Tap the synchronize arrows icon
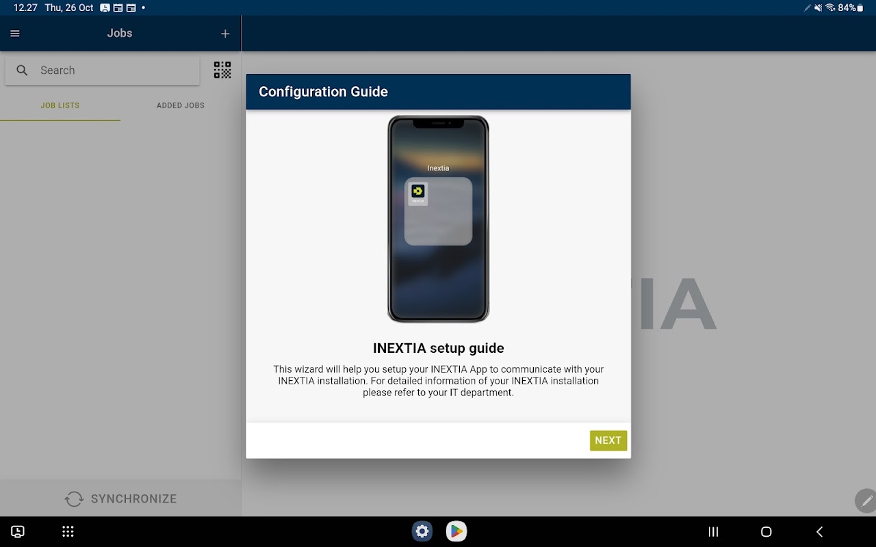 tap(74, 499)
